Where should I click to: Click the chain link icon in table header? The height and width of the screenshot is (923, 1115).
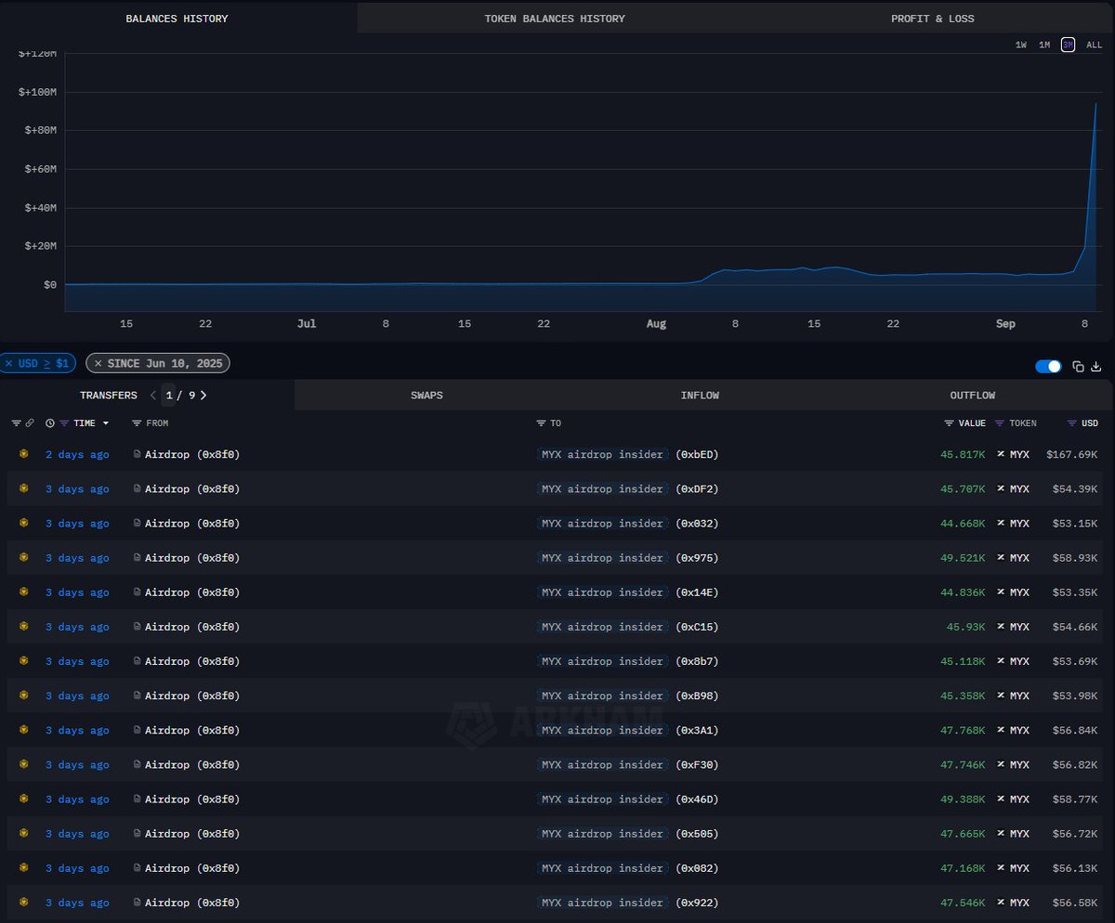point(30,423)
